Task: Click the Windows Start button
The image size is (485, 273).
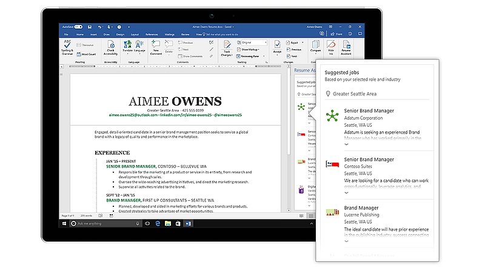Action: [x=64, y=223]
